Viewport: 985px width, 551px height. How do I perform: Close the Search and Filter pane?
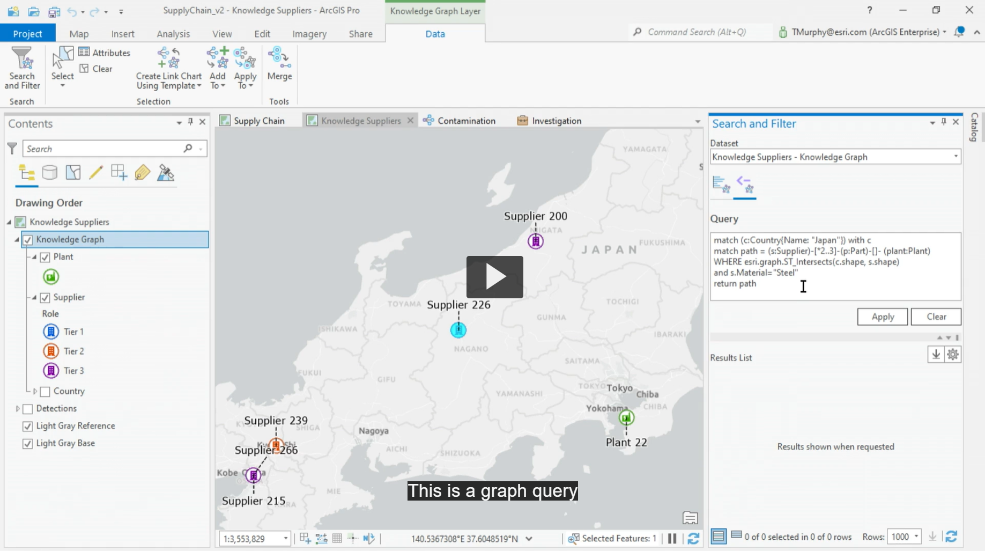(x=956, y=122)
